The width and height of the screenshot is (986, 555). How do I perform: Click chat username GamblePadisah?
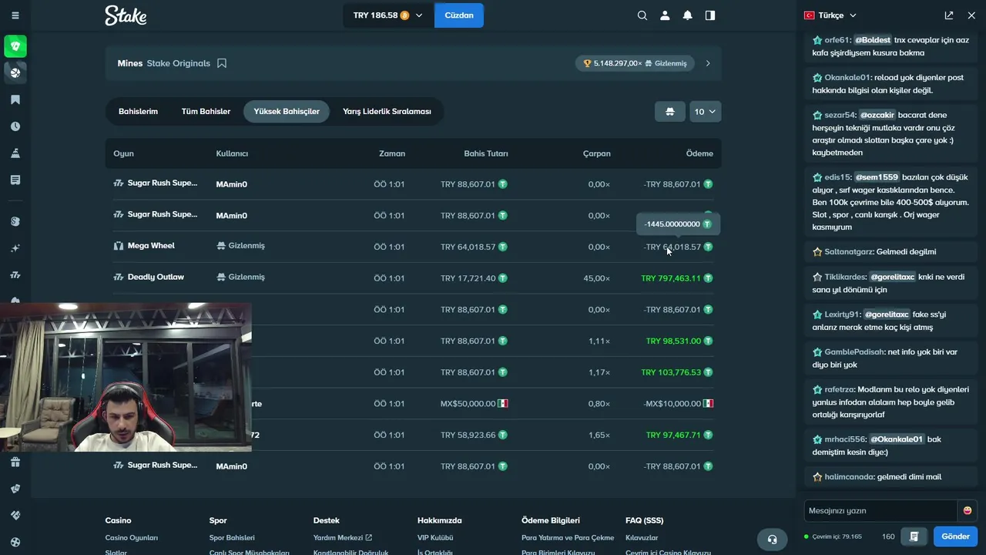tap(854, 351)
